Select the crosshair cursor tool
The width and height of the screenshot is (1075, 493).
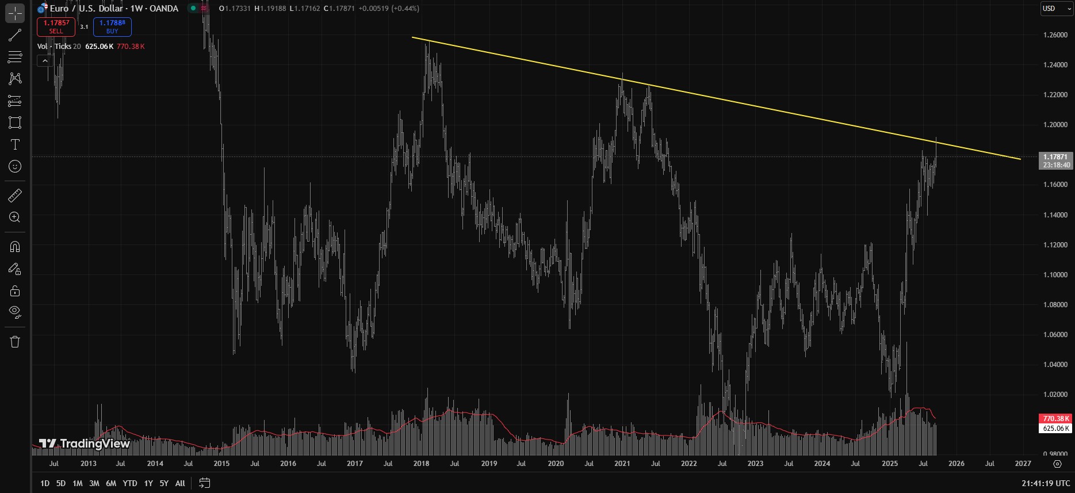(15, 13)
